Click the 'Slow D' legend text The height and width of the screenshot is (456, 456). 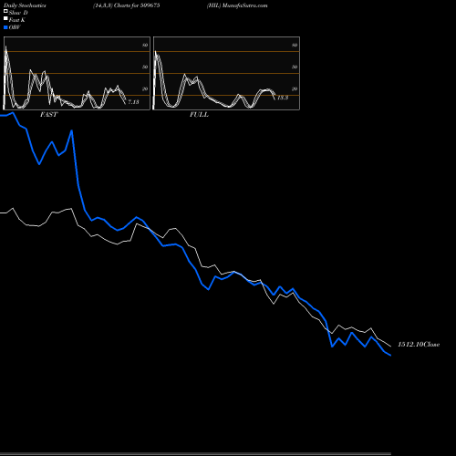coord(18,13)
